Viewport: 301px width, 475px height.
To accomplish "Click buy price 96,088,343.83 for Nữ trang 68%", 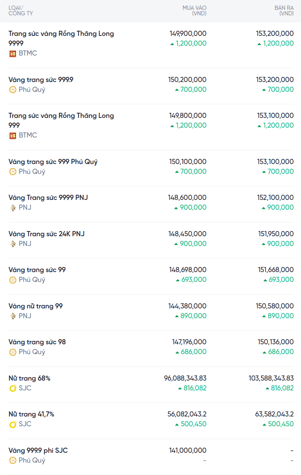I will point(185,378).
